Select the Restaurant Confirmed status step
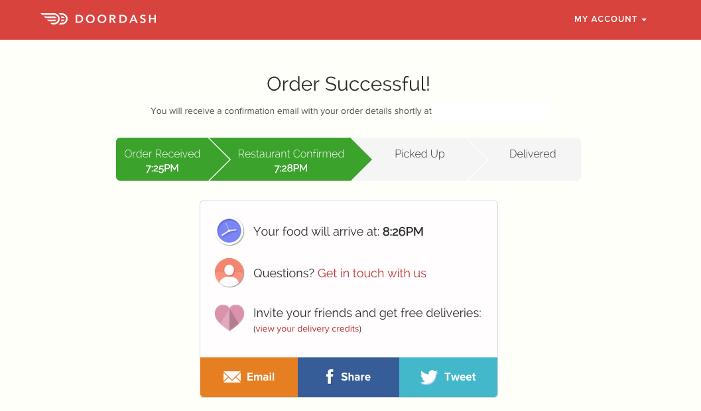The width and height of the screenshot is (701, 411). (x=290, y=160)
